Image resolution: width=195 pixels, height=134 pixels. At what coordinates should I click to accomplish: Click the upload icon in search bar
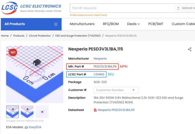point(178,8)
